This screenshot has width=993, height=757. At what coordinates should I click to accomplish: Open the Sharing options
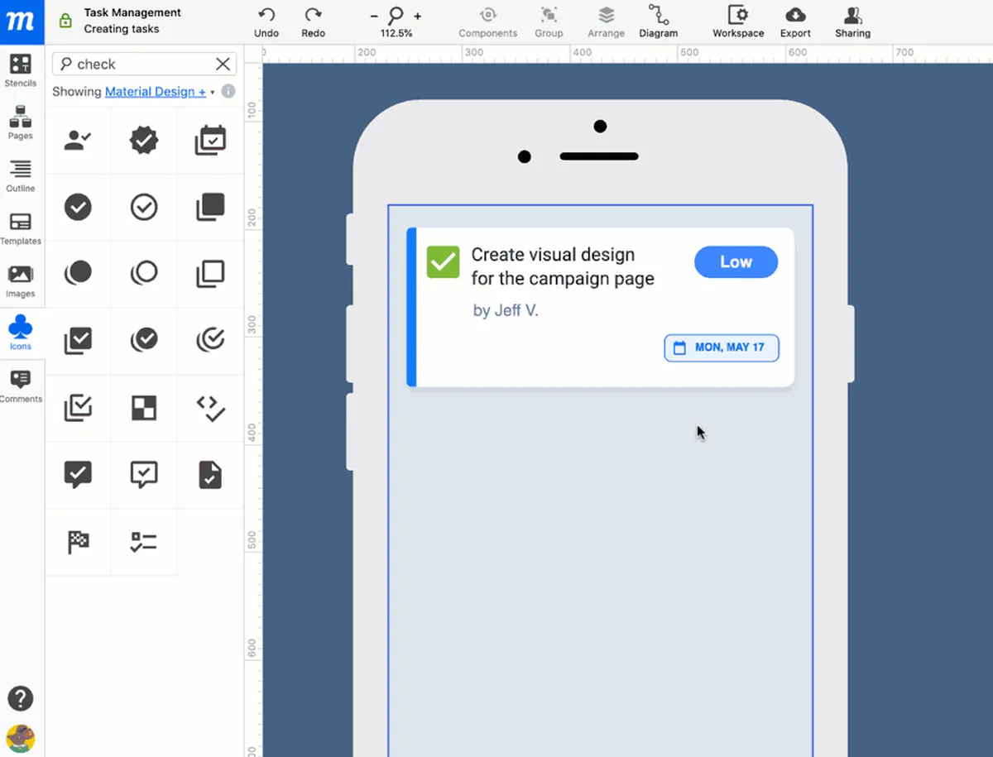click(852, 15)
